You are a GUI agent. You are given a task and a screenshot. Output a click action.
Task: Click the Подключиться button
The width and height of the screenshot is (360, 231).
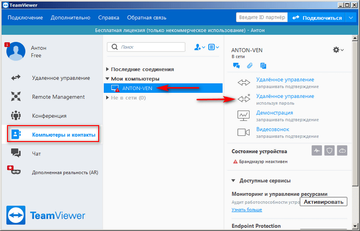click(317, 18)
